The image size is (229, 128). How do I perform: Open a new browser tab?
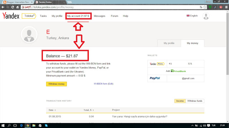click(69, 2)
